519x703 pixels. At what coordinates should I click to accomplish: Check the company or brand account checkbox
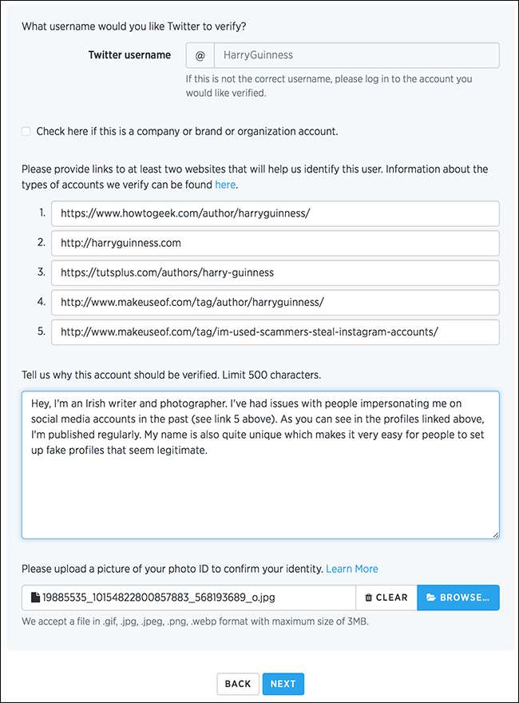click(x=26, y=131)
